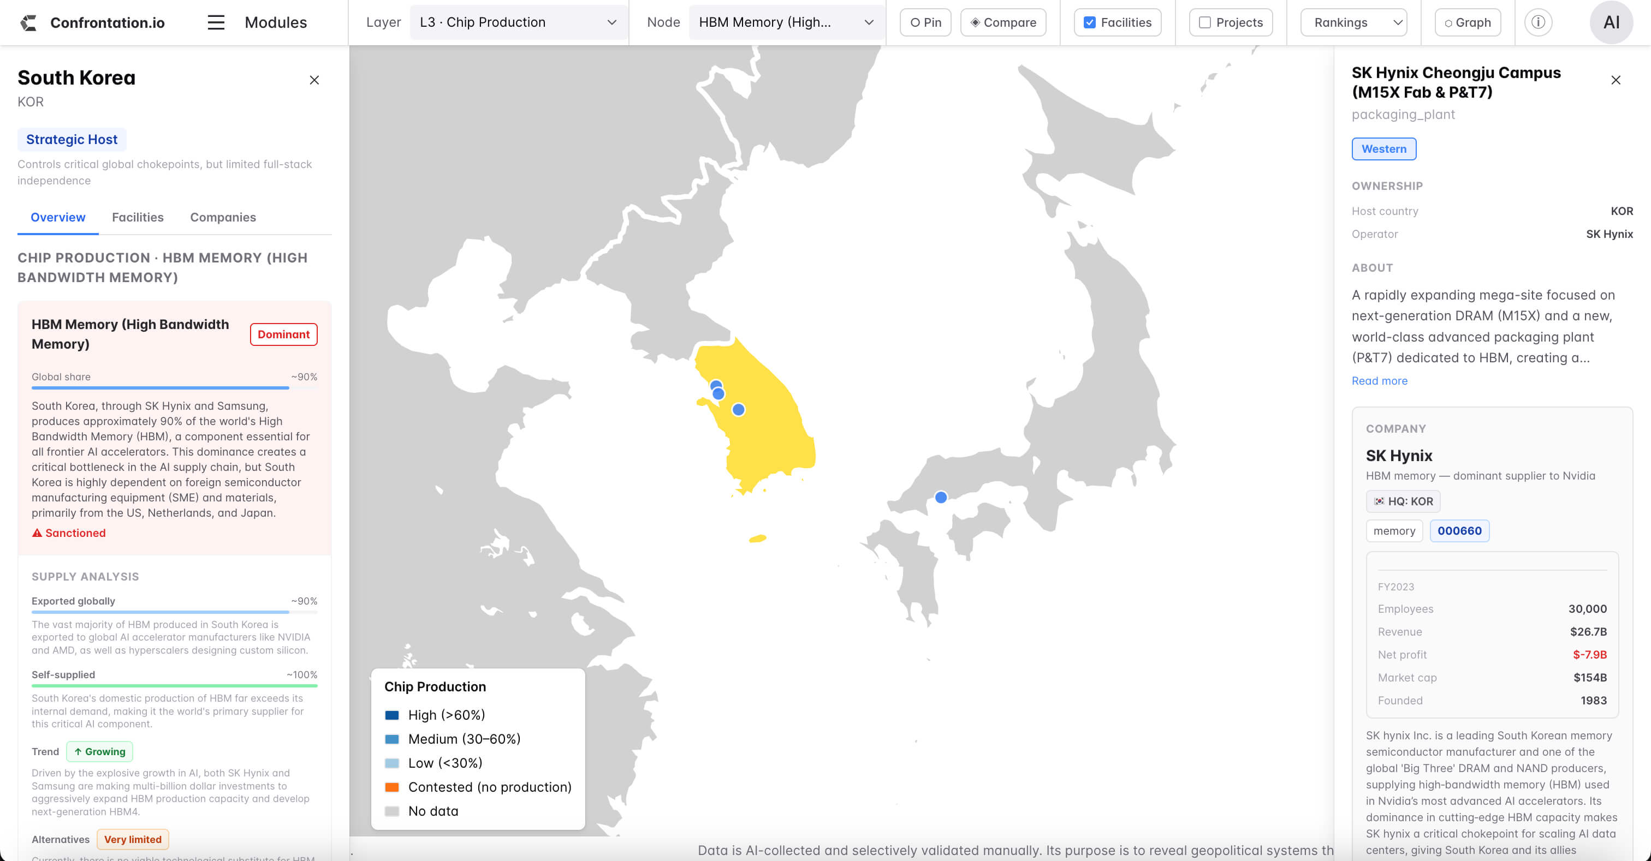The width and height of the screenshot is (1651, 861).
Task: Click the Market cap value $154B
Action: tap(1590, 678)
